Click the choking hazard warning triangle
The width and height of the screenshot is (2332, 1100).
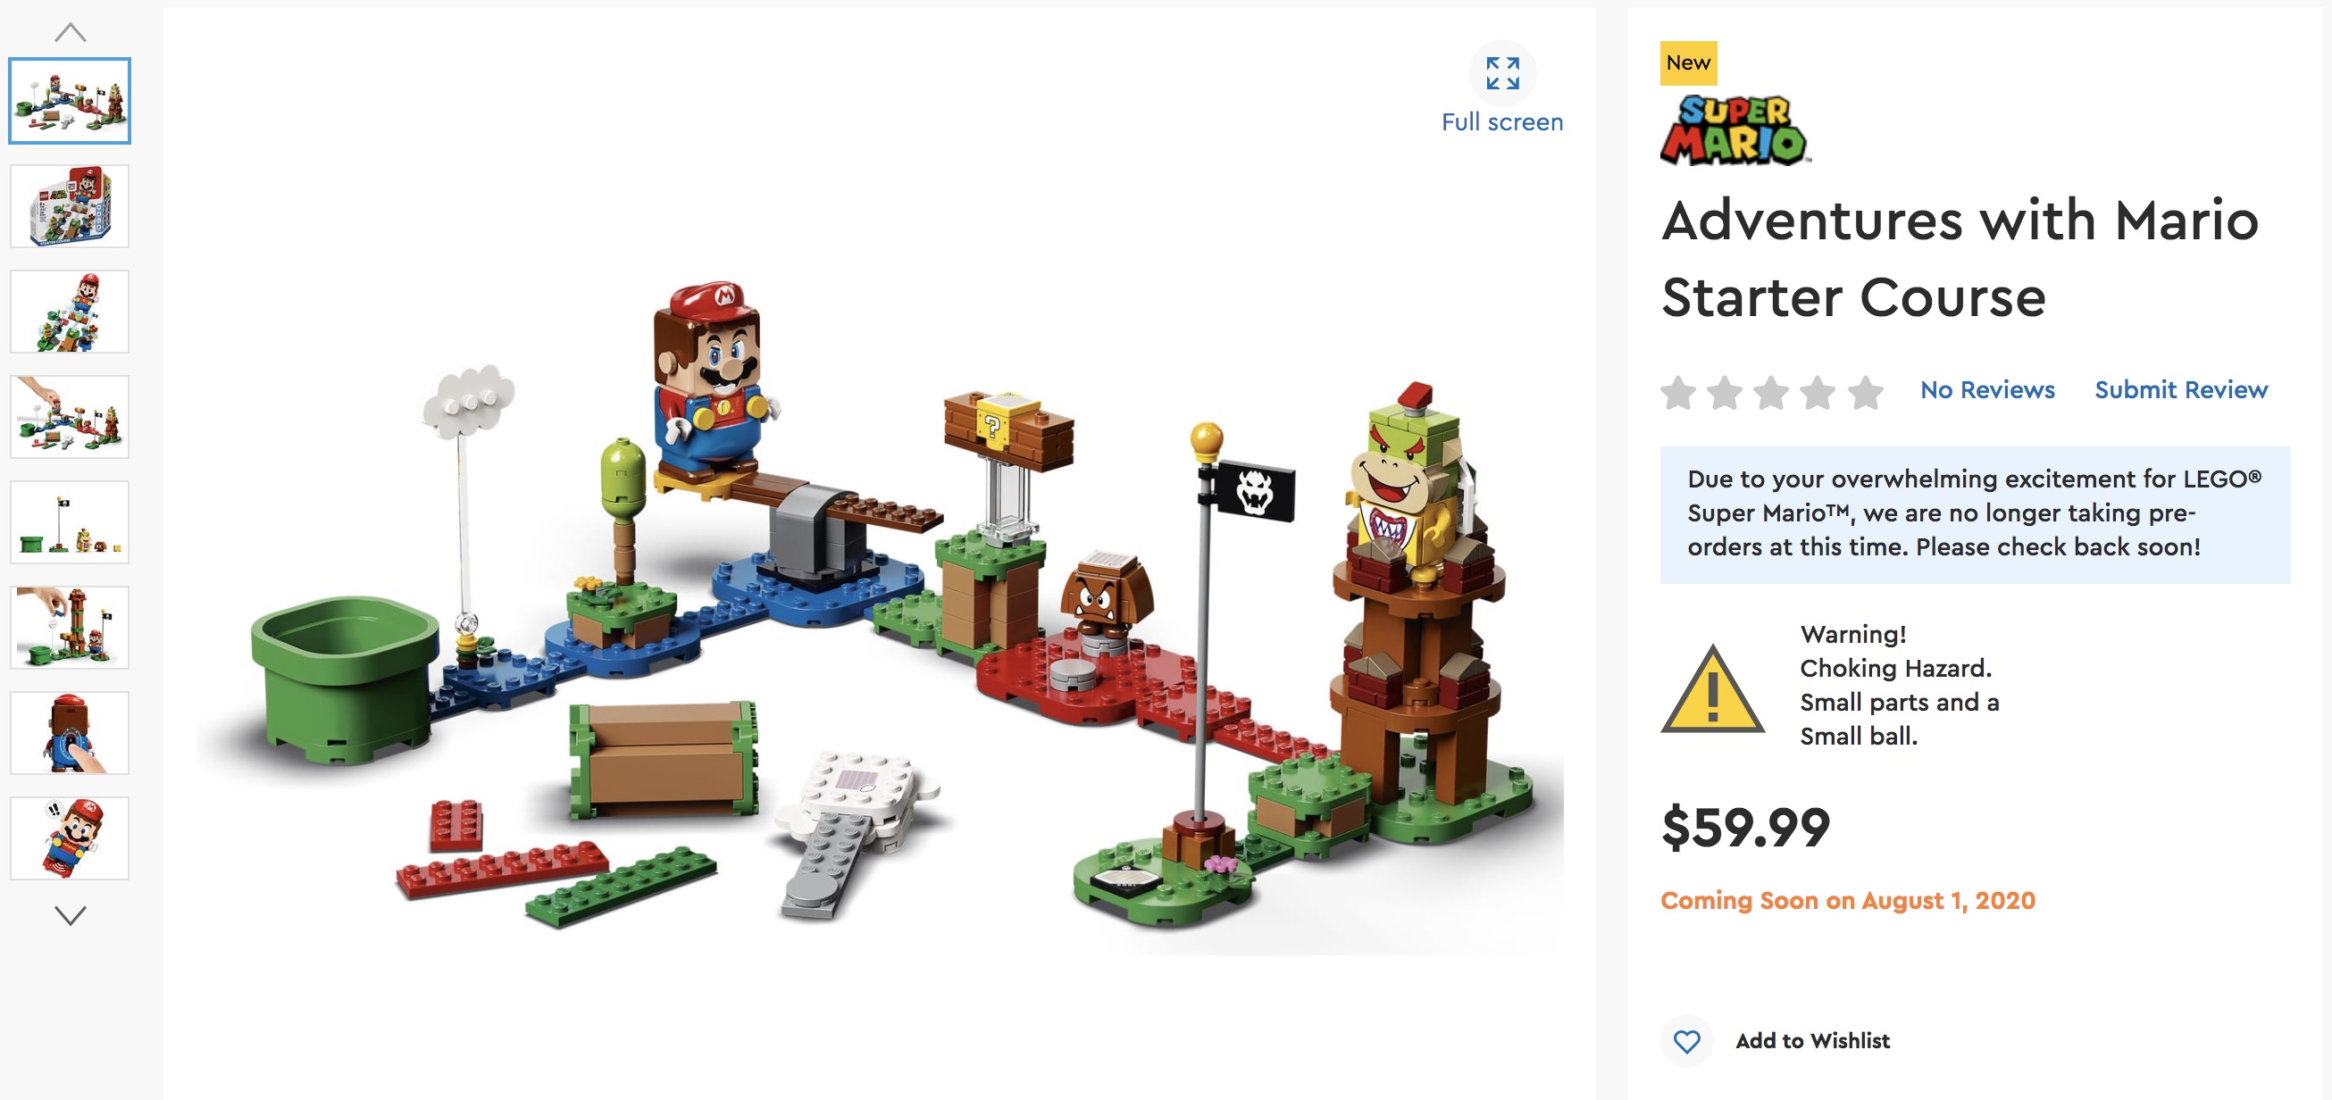tap(1711, 689)
